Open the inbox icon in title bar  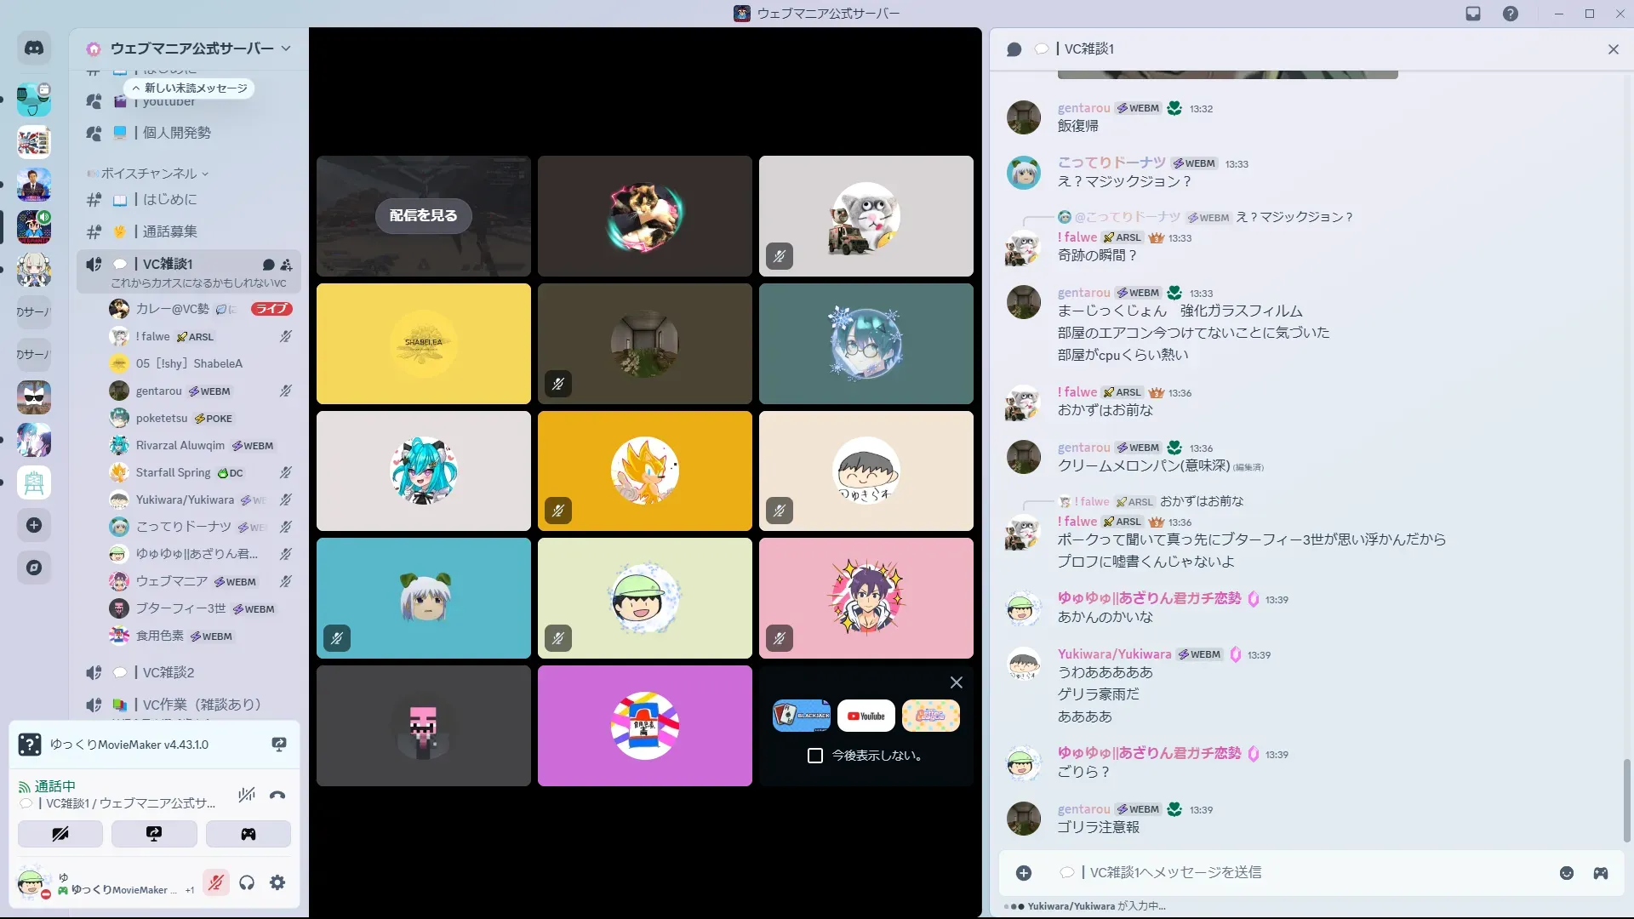tap(1473, 14)
